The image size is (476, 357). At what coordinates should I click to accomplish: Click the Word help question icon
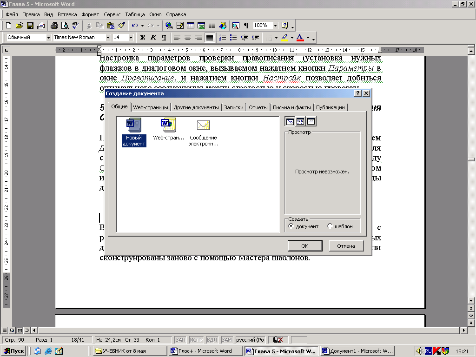coord(285,26)
